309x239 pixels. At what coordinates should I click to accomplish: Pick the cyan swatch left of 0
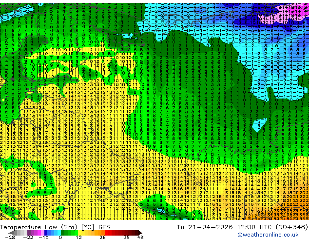59,233
